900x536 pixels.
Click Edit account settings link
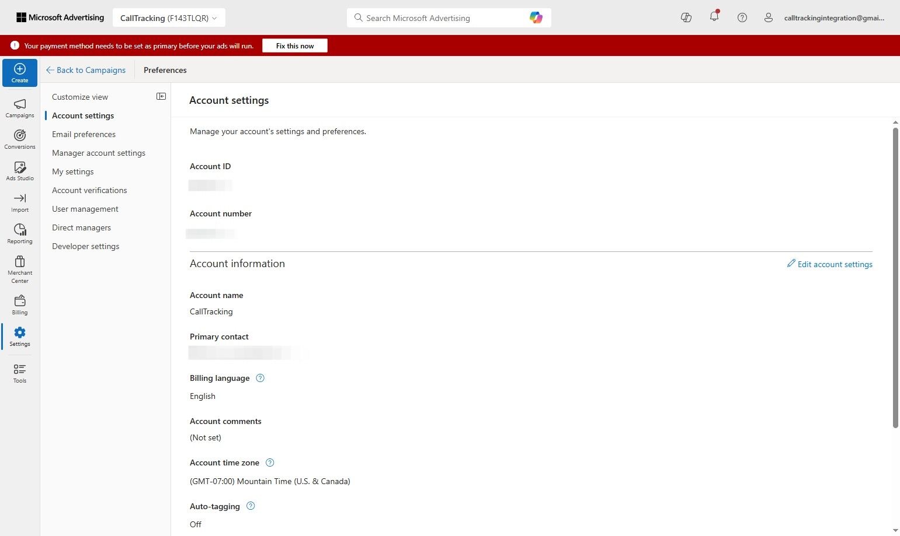point(829,264)
